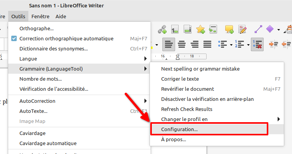
Task: Select Caviardage automatique
Action: point(79,143)
